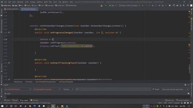
Task: Click the 4 spaces indent status item
Action: point(177,103)
